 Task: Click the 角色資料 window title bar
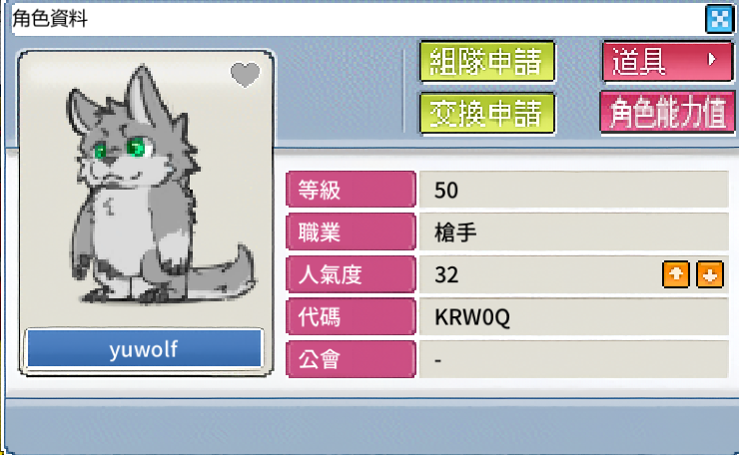pos(359,19)
